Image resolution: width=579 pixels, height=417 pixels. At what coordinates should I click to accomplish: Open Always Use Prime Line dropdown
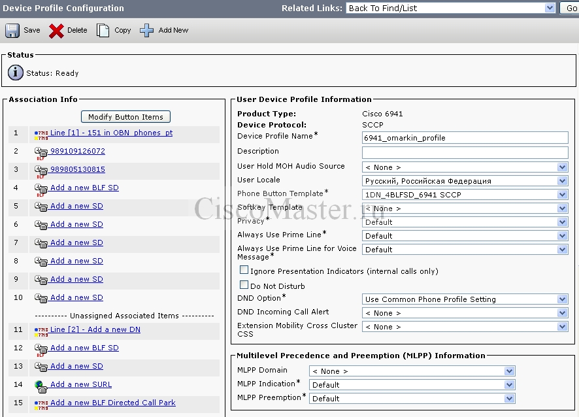pos(465,236)
